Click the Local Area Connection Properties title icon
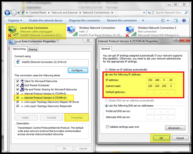This screenshot has width=193, height=154. click(11, 41)
